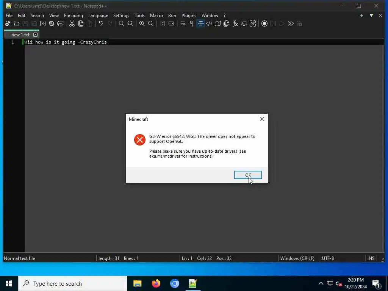Open File Explorer from the taskbar
This screenshot has width=388, height=291.
point(137,283)
